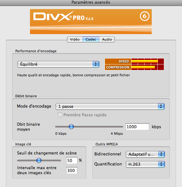Click the circled 6 version icon
Screen dimensions: 182x187
145,16
